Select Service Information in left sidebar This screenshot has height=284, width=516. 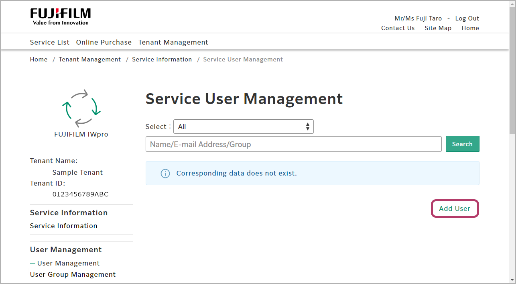(63, 226)
